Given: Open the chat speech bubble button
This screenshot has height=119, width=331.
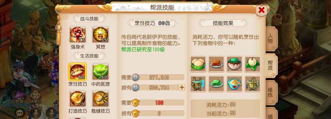Looking at the screenshot, I should click(20, 113).
